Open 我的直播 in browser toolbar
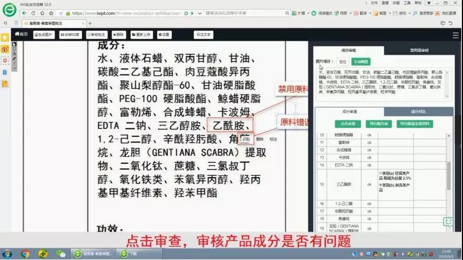Screen dimensions: 463x260 (x=446, y=13)
